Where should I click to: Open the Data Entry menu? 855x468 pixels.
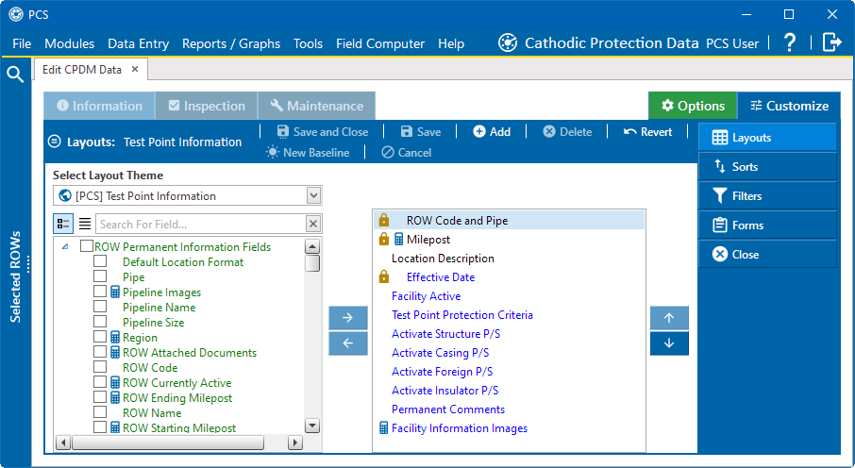tap(138, 43)
